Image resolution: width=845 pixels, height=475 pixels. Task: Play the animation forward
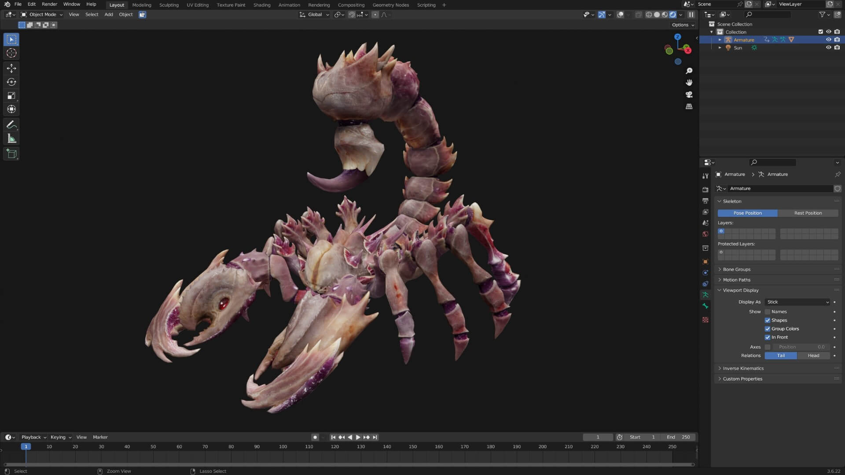tap(358, 437)
